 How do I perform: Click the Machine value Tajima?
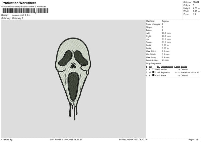tap(165, 21)
